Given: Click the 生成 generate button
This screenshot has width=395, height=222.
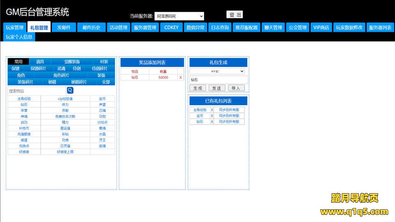Looking at the screenshot, I should [x=197, y=88].
